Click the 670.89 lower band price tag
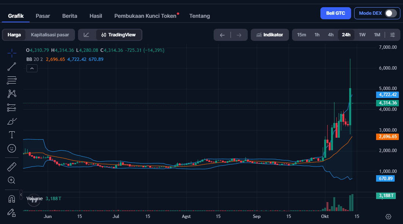Screen dimensions: 403x224 pyautogui.click(x=386, y=179)
